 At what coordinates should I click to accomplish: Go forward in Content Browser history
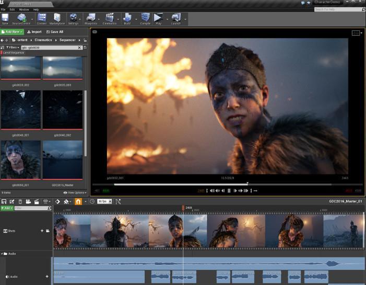coord(7,40)
